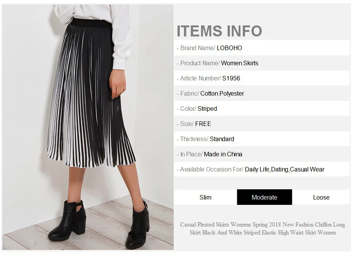Click the ITEMS INFO heading
This screenshot has width=352, height=261.
[x=219, y=31]
